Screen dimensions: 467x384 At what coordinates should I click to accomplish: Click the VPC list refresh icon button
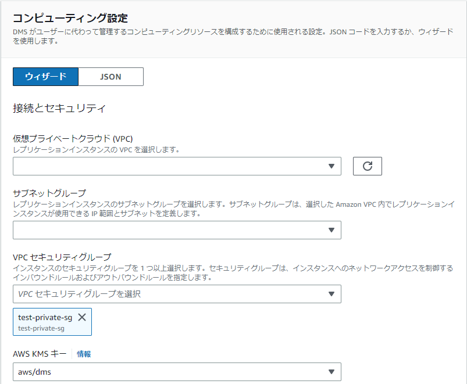pyautogui.click(x=367, y=166)
